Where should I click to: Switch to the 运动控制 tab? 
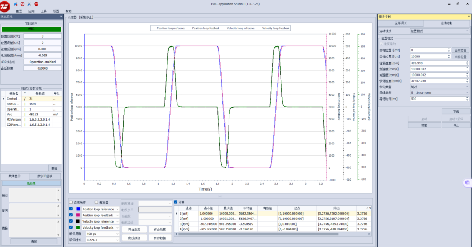(x=446, y=23)
